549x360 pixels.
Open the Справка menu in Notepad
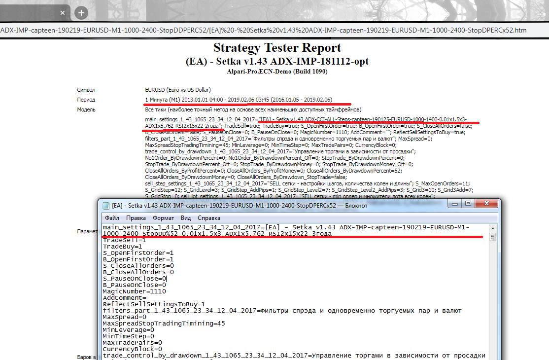tap(208, 218)
